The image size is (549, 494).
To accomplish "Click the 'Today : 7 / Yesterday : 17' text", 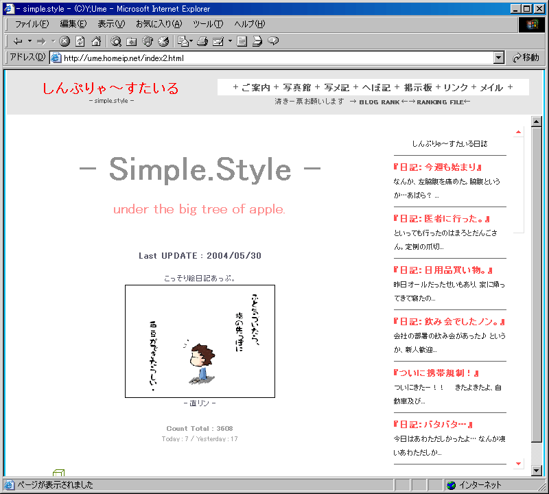I will coord(200,439).
